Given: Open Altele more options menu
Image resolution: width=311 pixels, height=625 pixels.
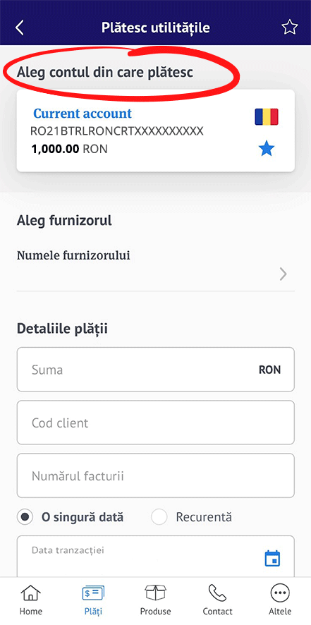Looking at the screenshot, I should (280, 600).
